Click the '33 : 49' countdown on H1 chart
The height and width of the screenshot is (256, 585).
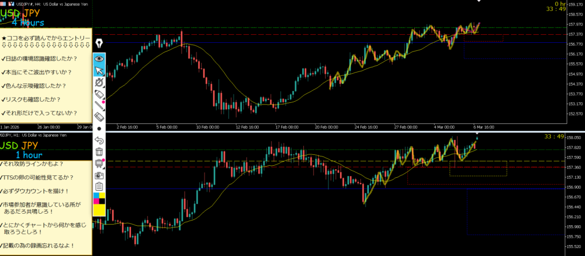[554, 137]
